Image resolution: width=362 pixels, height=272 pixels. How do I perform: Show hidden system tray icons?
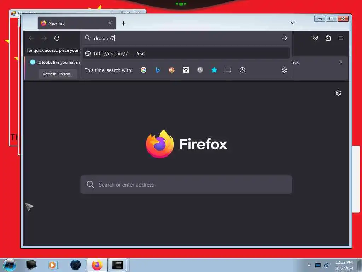[309, 266]
